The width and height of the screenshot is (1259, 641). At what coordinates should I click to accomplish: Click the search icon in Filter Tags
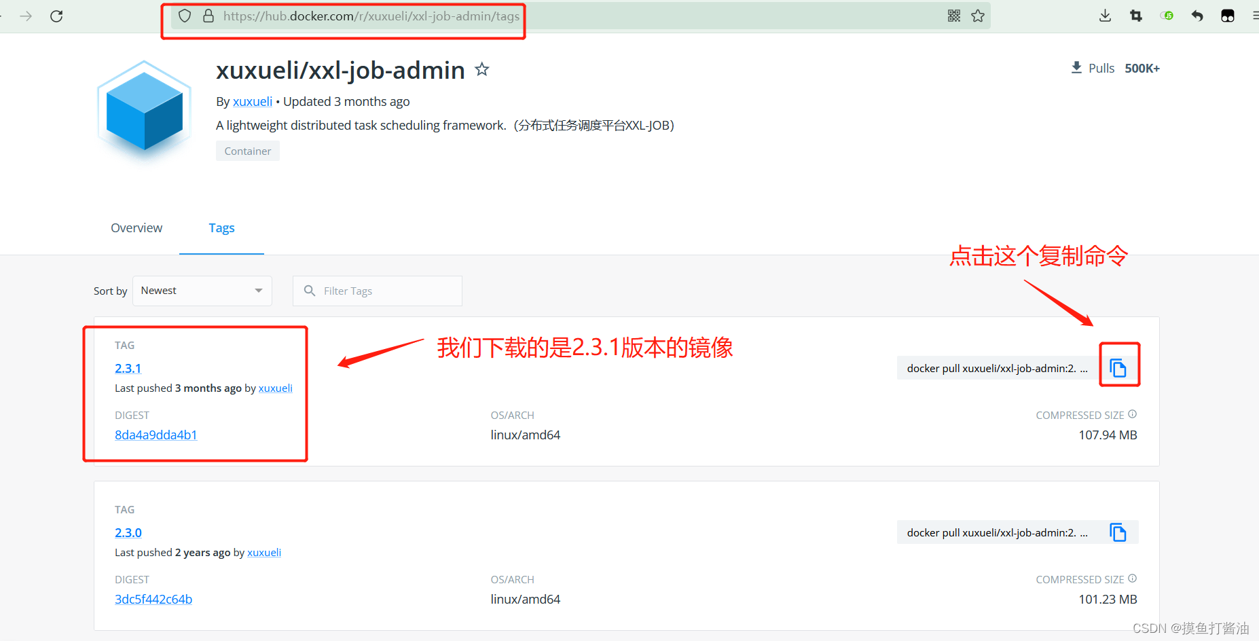(310, 291)
